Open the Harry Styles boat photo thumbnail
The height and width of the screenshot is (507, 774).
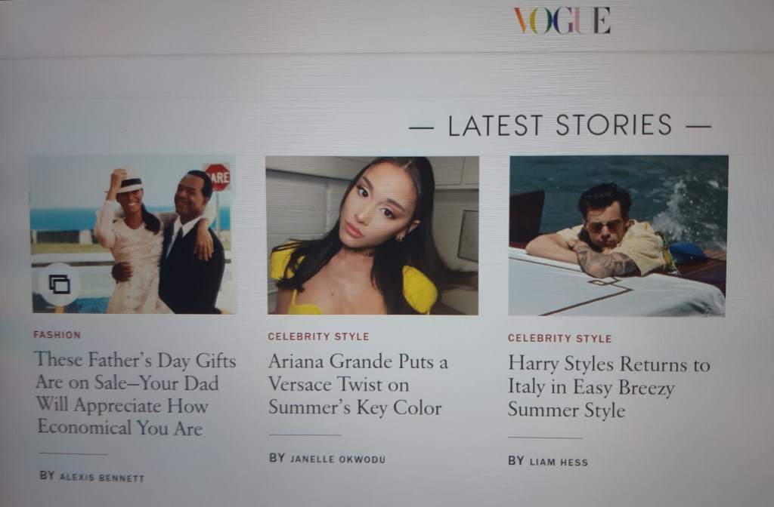click(618, 235)
